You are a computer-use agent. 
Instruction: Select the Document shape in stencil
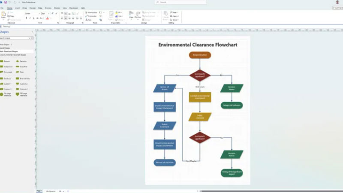point(6,72)
